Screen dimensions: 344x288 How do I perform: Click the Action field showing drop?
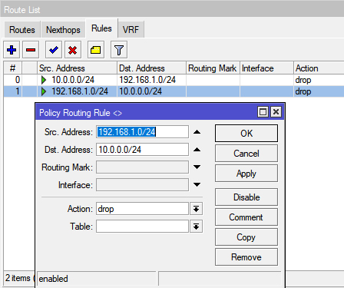(x=142, y=209)
